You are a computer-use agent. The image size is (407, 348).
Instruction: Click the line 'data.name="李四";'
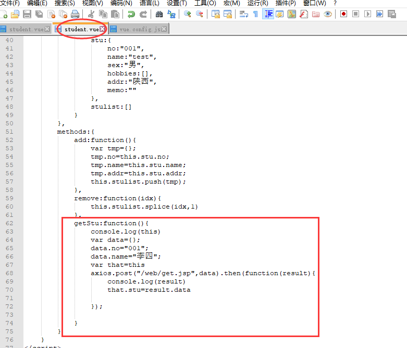pyautogui.click(x=126, y=256)
